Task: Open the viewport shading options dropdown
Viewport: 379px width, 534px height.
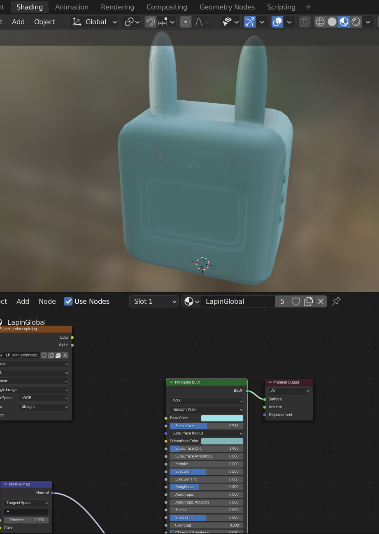Action: tap(368, 22)
